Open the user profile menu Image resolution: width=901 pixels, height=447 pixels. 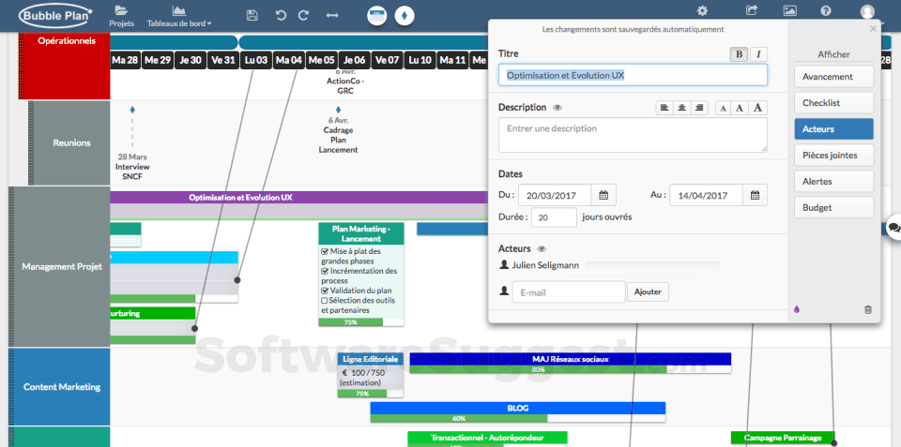867,12
